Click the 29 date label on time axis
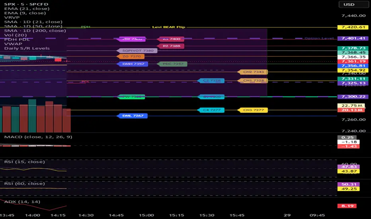The image size is (371, 219). (287, 215)
